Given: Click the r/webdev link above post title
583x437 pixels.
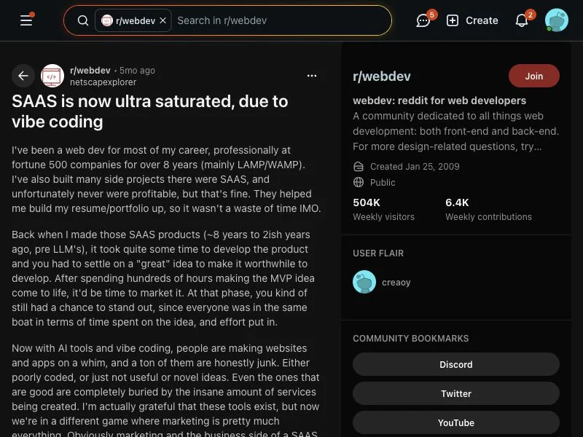Looking at the screenshot, I should 90,70.
